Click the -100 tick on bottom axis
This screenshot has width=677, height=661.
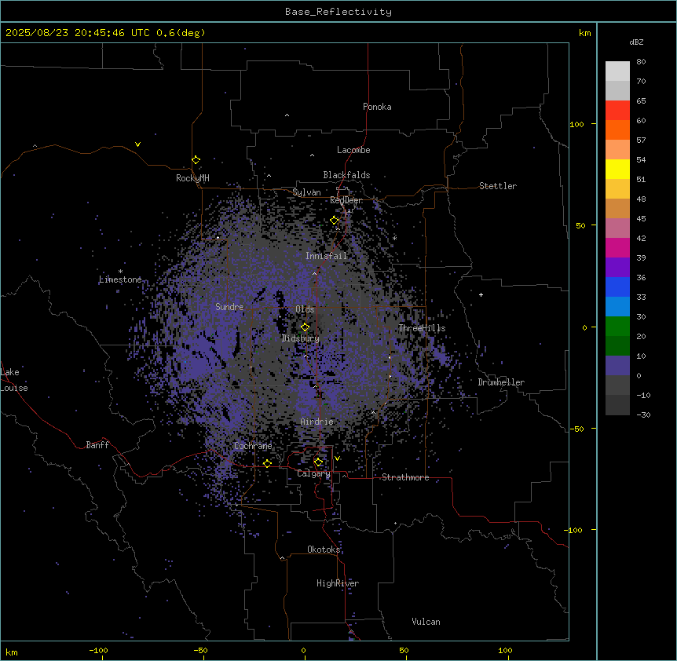click(x=98, y=650)
